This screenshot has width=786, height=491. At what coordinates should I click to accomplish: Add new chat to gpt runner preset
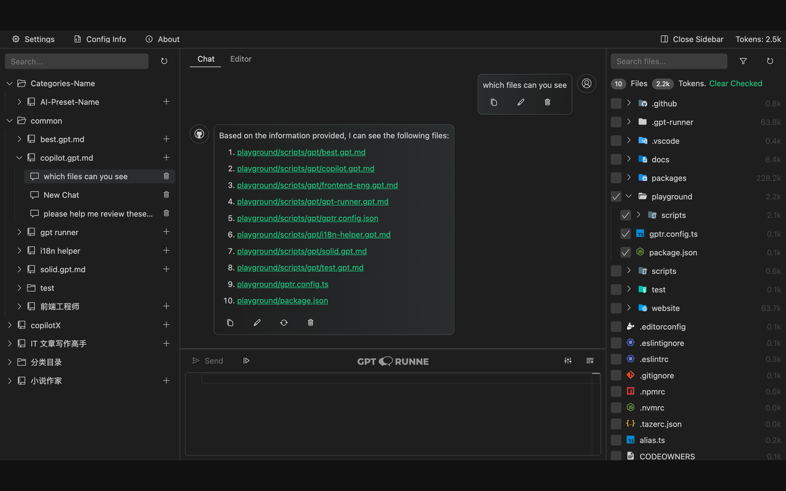pyautogui.click(x=166, y=232)
